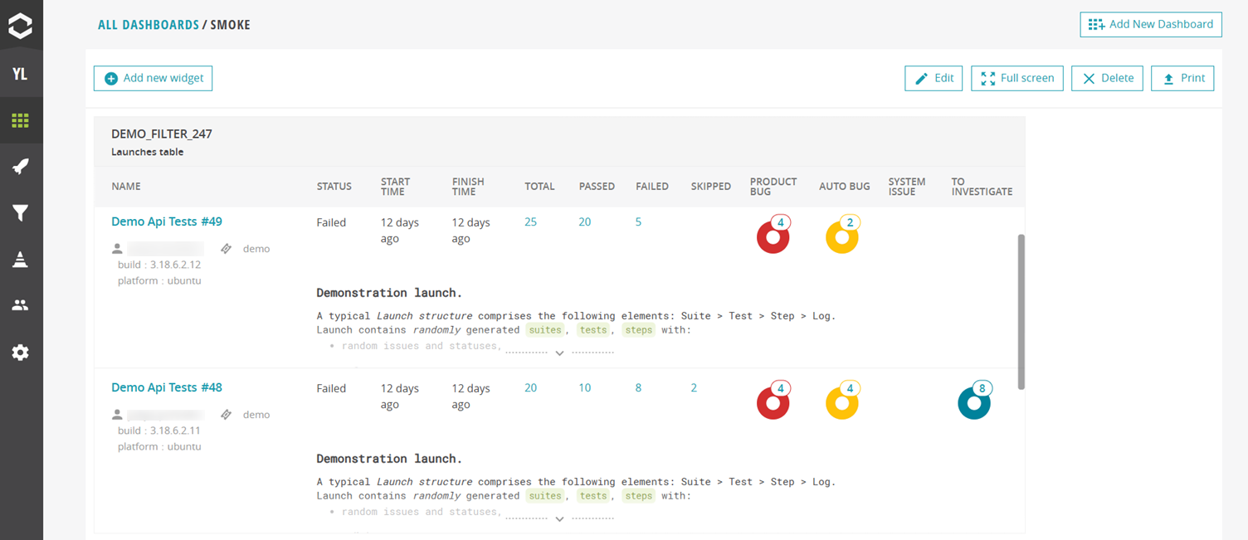Click the widget's vertical scrollbar
Viewport: 1248px width, 540px height.
pyautogui.click(x=1021, y=311)
